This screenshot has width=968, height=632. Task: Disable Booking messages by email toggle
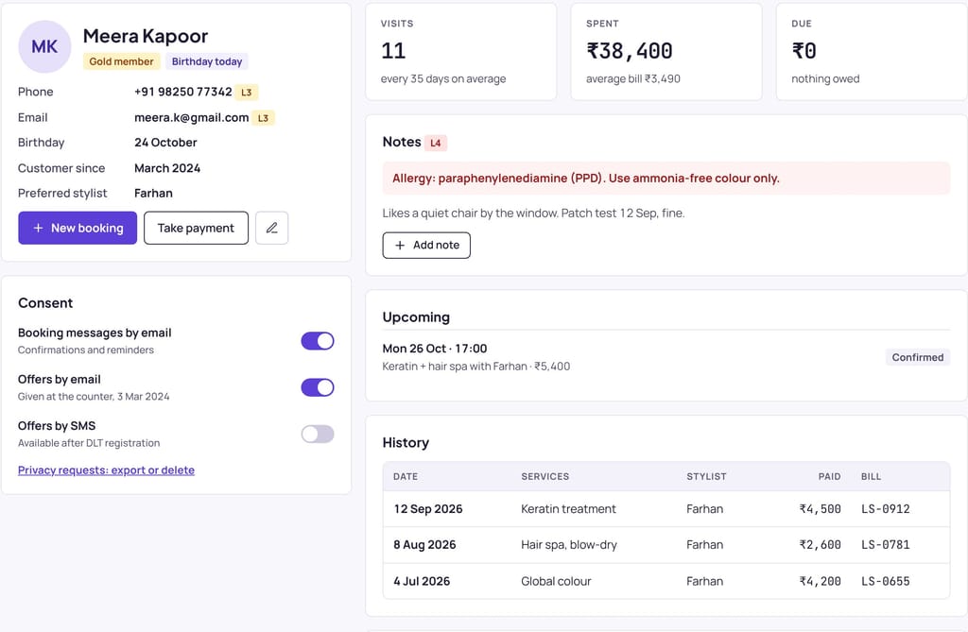pyautogui.click(x=318, y=341)
